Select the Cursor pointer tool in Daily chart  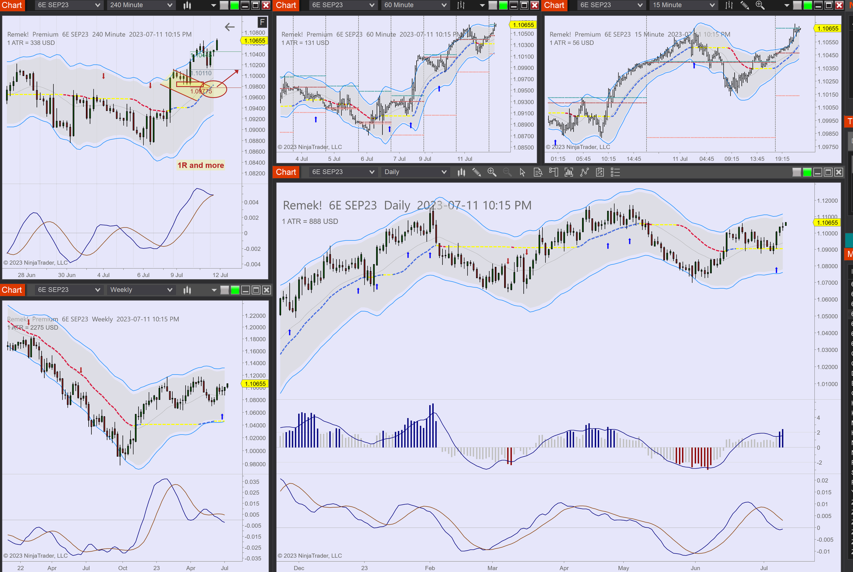pos(522,172)
